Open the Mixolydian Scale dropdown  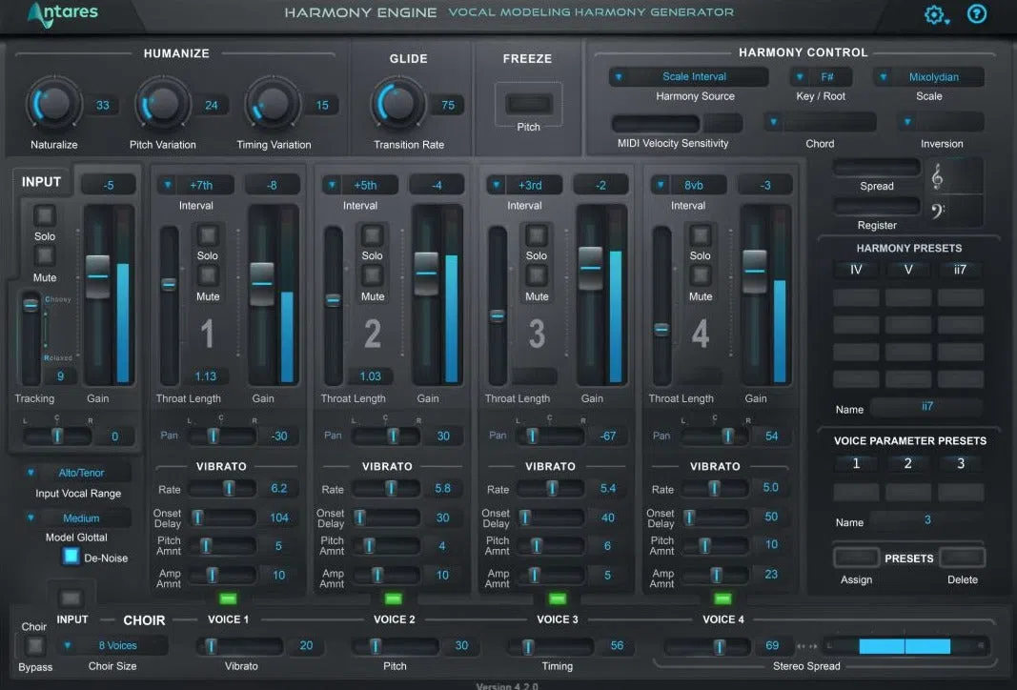[928, 77]
